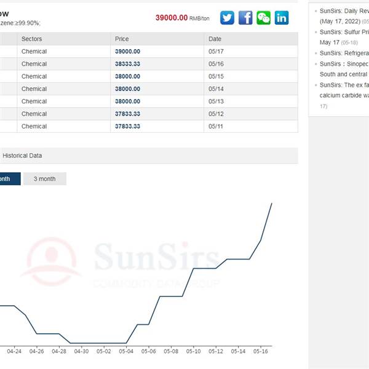
Task: Share via WeChat icon
Action: pos(263,18)
